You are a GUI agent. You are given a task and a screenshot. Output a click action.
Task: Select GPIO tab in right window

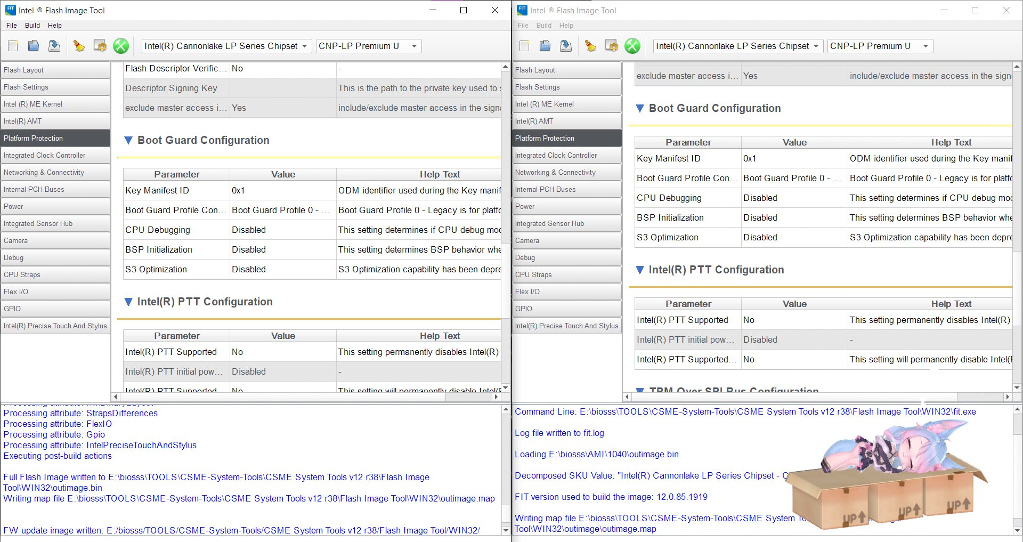point(567,309)
